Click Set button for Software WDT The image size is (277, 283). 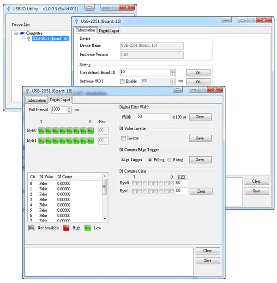pos(198,82)
